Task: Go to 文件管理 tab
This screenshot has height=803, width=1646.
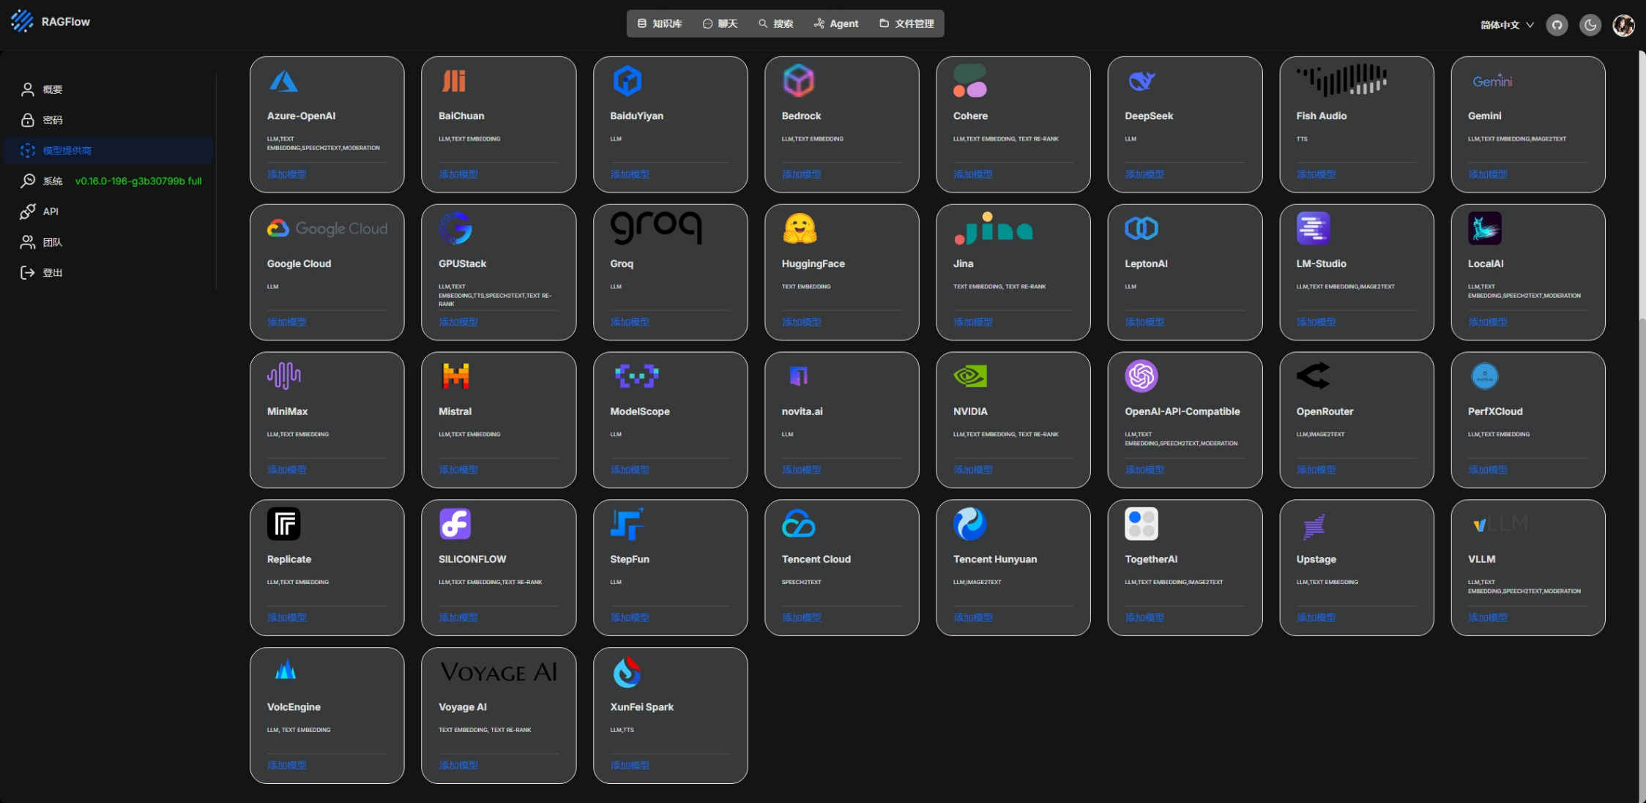Action: [x=906, y=23]
